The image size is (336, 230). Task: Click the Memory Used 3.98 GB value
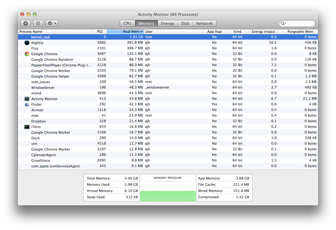point(131,184)
